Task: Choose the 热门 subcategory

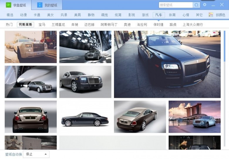Action: tap(9, 25)
